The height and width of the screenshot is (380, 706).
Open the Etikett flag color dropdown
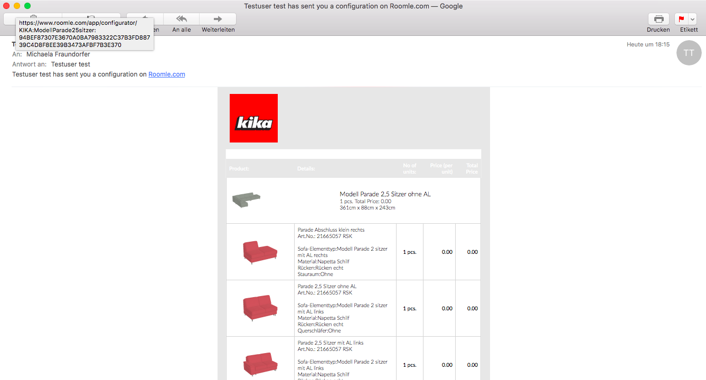click(692, 19)
